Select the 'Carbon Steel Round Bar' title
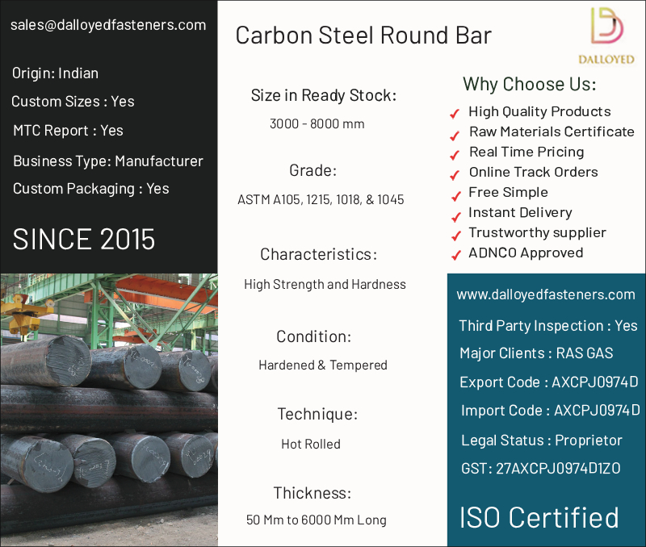The width and height of the screenshot is (646, 547). 363,35
